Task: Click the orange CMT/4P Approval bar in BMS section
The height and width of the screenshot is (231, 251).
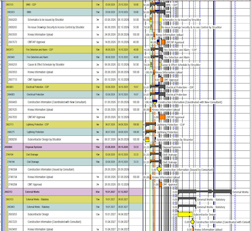Action: (x=163, y=42)
